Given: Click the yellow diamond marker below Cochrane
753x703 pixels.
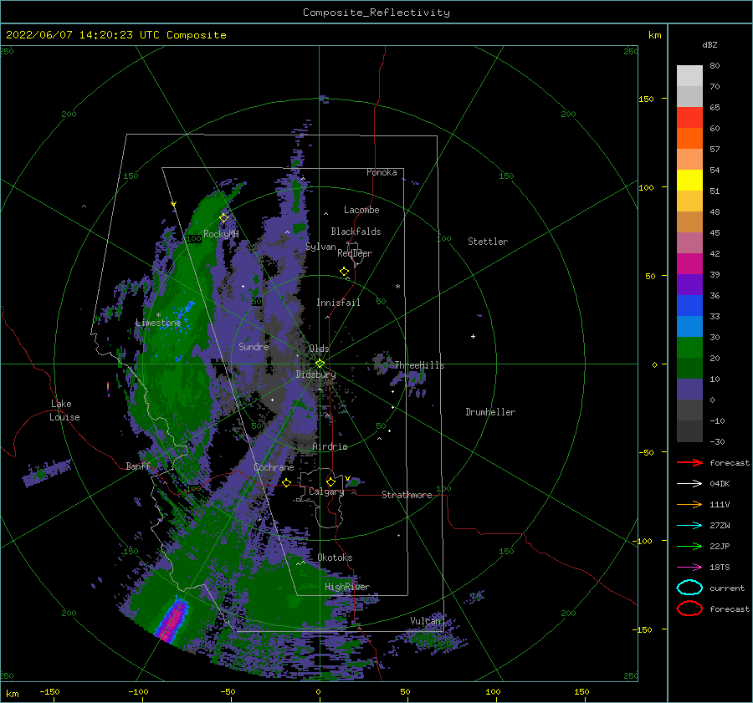Looking at the screenshot, I should [287, 482].
